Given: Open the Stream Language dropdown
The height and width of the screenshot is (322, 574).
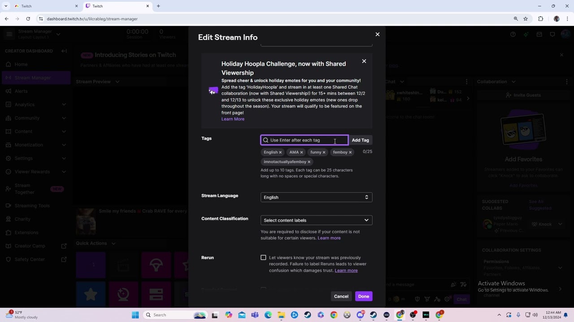Looking at the screenshot, I should [x=317, y=197].
